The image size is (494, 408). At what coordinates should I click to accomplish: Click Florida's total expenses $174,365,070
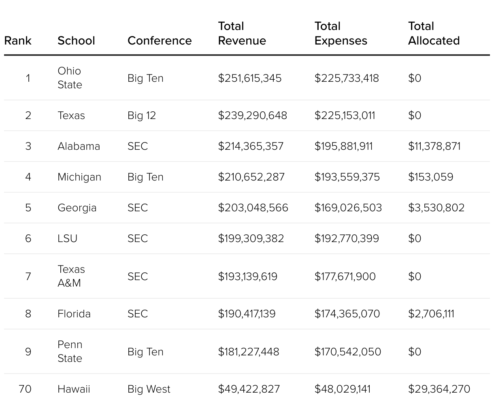347,314
